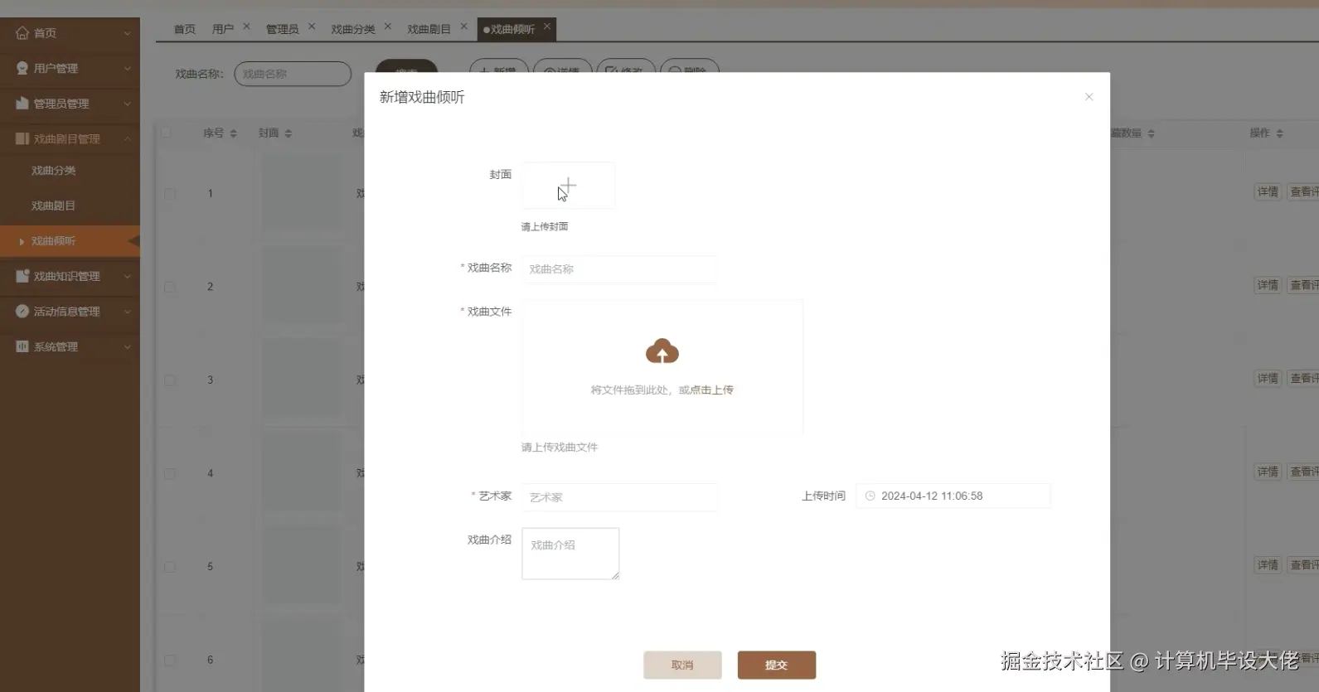This screenshot has height=692, width=1319.
Task: Select 戏曲倾听 in the sidebar submenu
Action: 70,240
